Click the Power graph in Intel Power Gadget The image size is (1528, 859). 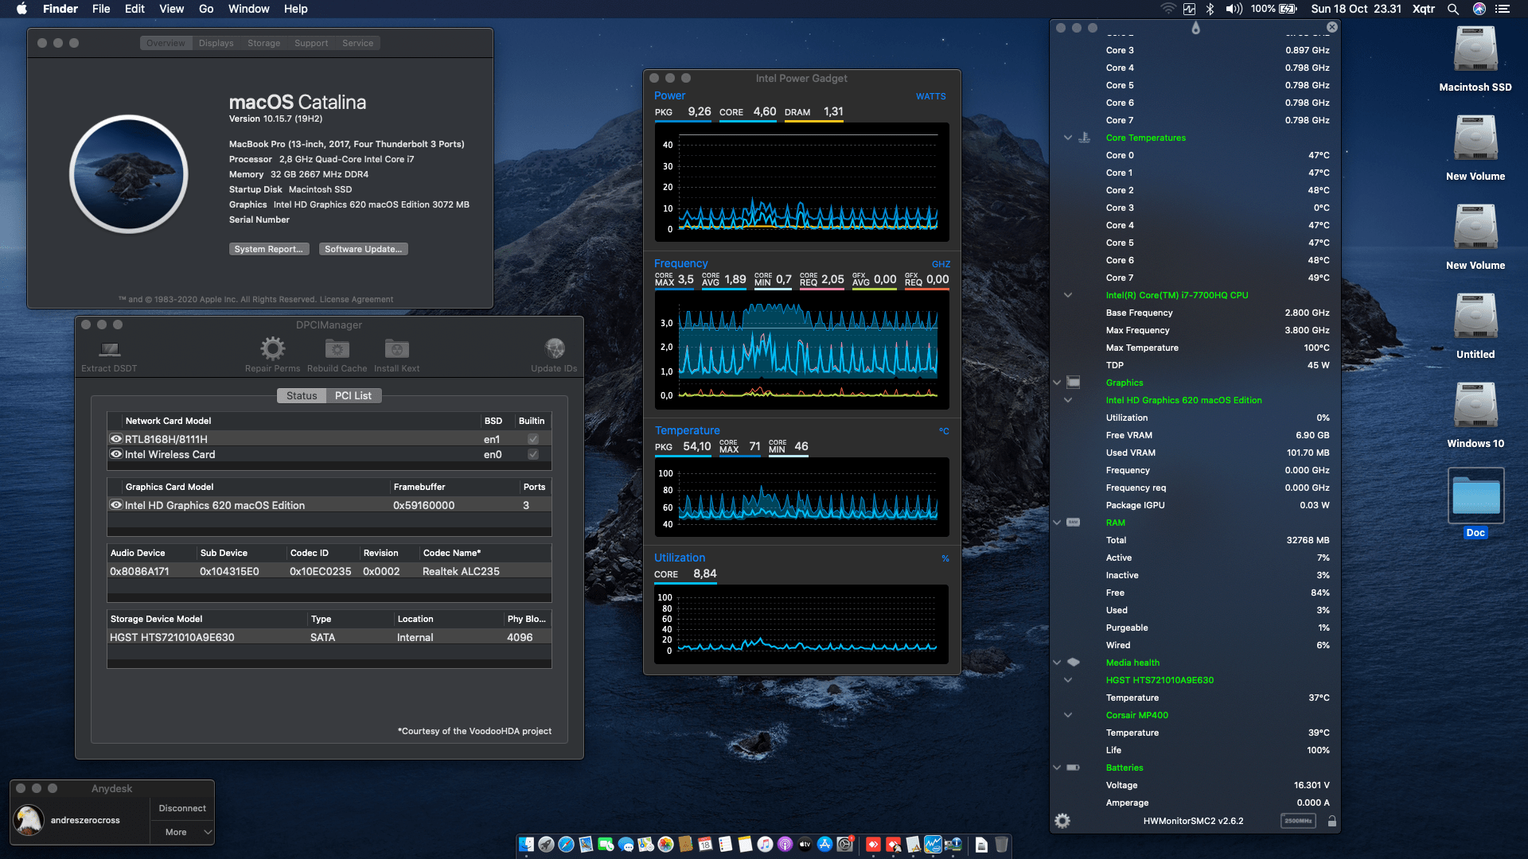[802, 182]
